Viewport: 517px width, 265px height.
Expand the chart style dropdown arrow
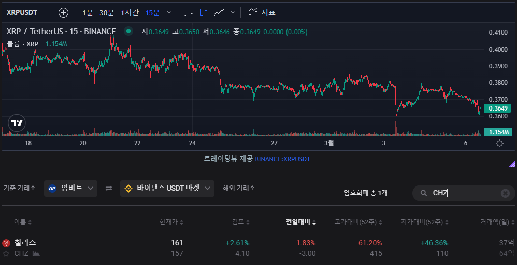(x=233, y=13)
